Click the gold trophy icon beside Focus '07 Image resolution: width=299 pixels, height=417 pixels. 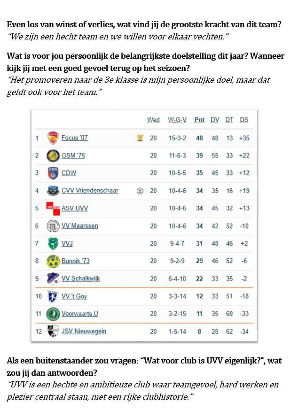tap(140, 138)
